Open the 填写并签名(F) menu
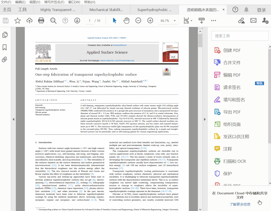This screenshot has width=271, height=211. click(54, 2)
